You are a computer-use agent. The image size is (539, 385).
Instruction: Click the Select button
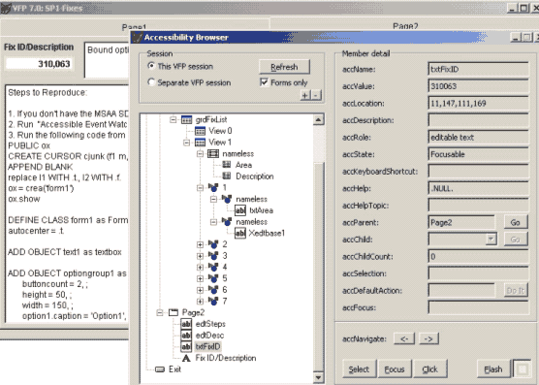[x=359, y=369]
